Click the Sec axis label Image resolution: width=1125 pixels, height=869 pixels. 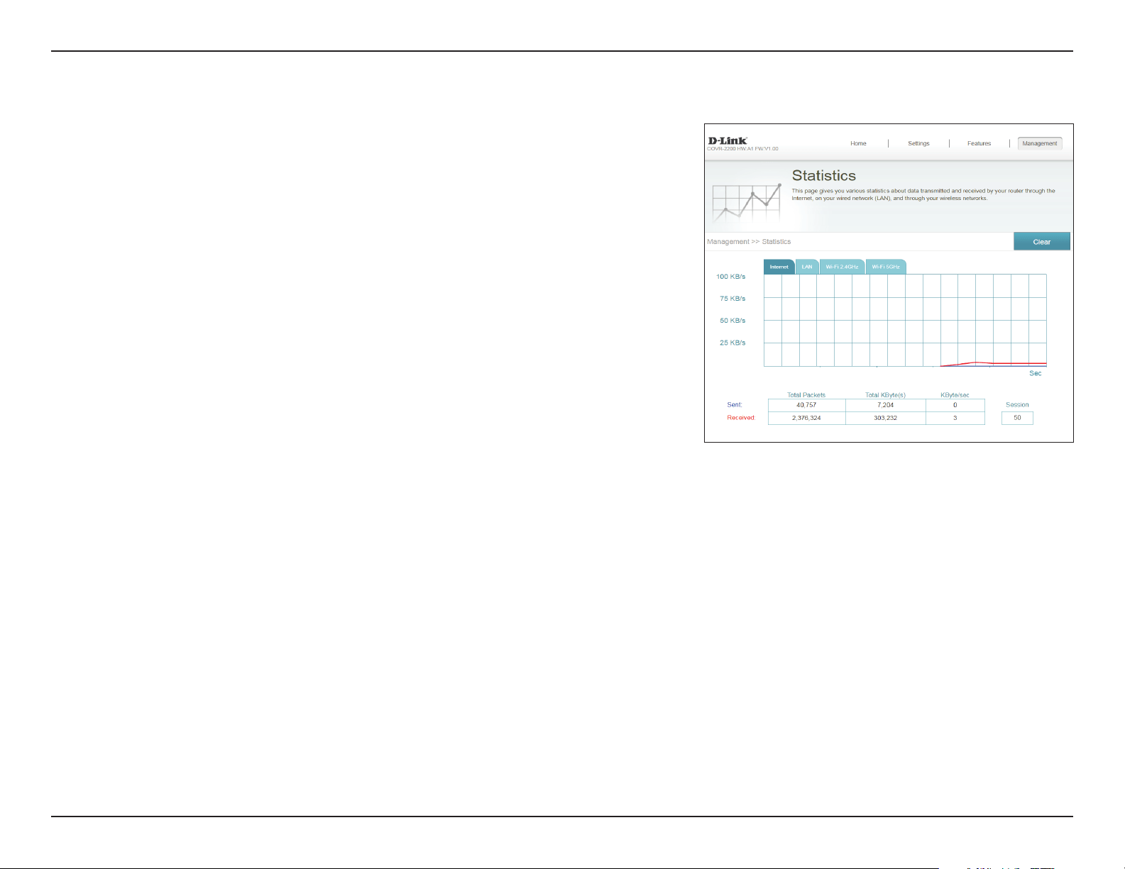point(1036,373)
